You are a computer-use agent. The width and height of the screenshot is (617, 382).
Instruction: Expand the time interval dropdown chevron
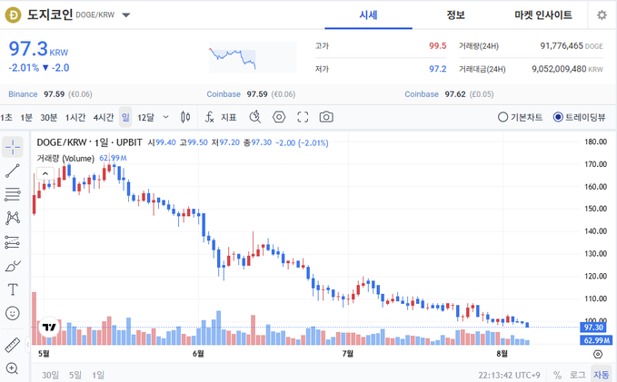click(165, 117)
